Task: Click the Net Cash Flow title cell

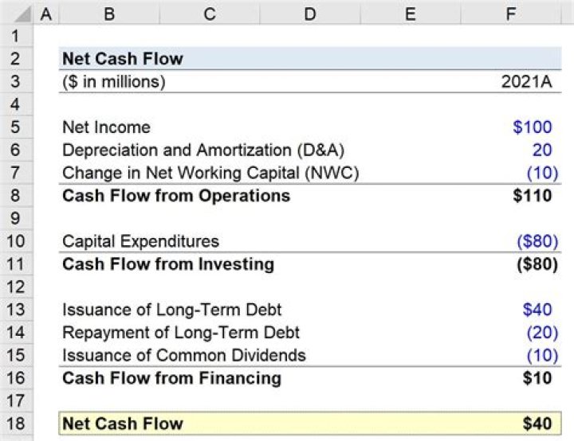Action: click(x=122, y=59)
